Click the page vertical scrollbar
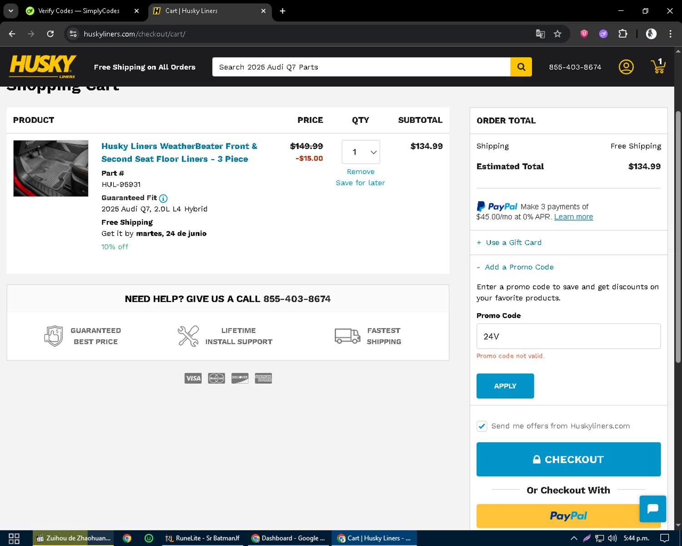The width and height of the screenshot is (682, 546). 678,237
